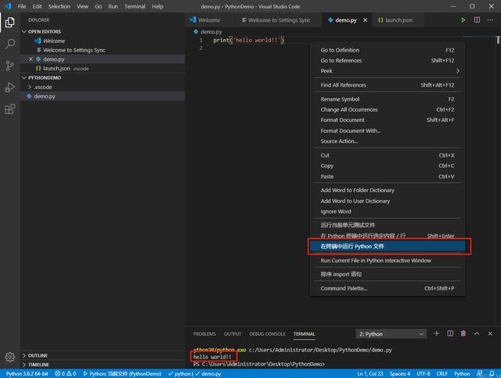Viewport: 501px width, 378px height.
Task: Click the VS Code logo in title bar
Action: pyautogui.click(x=8, y=6)
